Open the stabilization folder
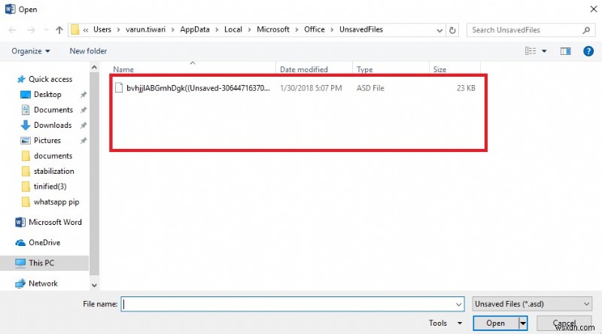Screen dimensions: 602x334 [x=53, y=172]
